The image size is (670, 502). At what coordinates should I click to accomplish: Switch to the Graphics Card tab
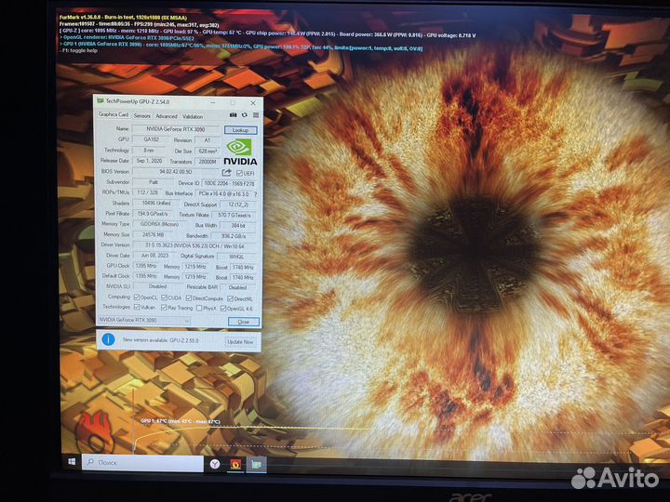(x=114, y=114)
